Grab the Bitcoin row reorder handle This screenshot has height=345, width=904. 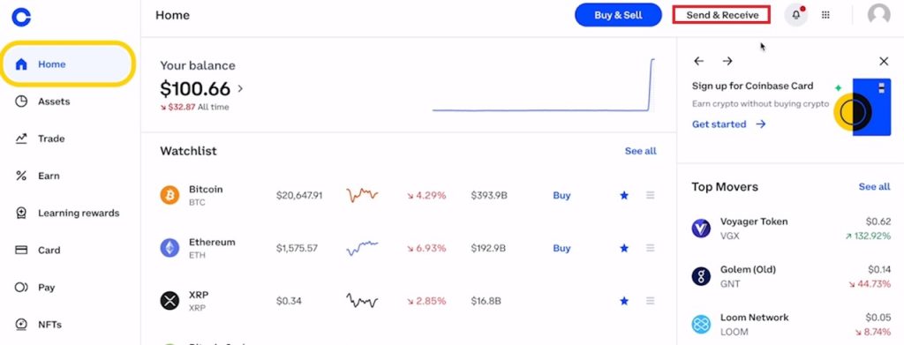651,195
